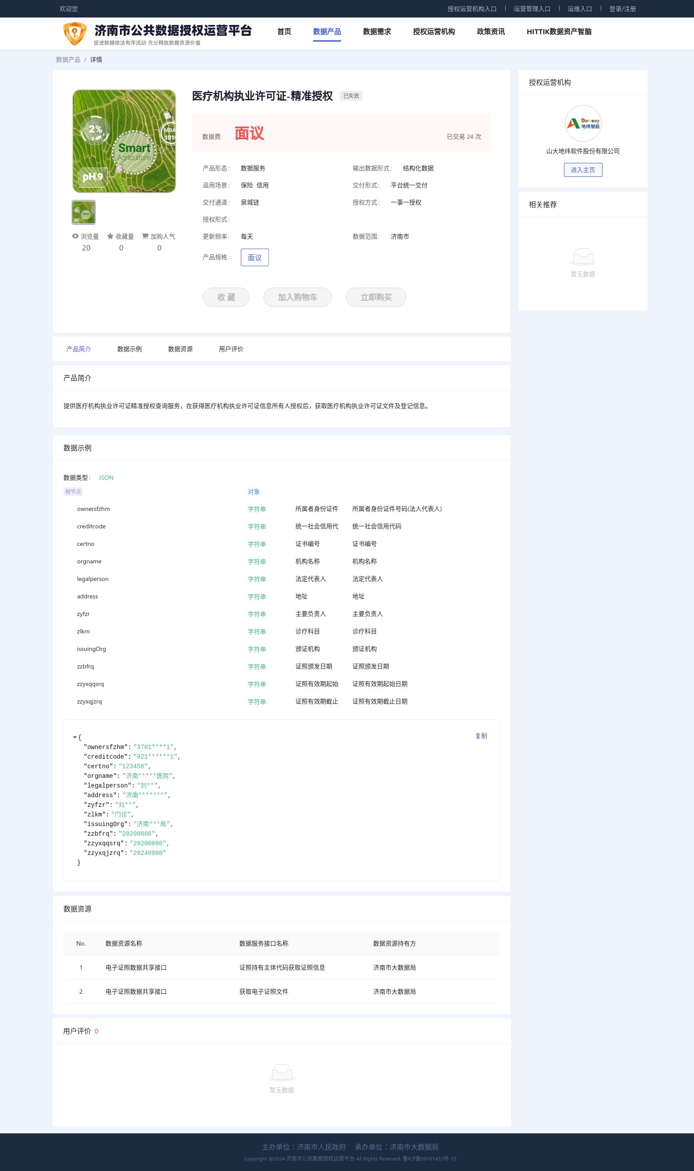Click the 已失效 status tag
Screen dimensions: 694x1171
pos(351,96)
